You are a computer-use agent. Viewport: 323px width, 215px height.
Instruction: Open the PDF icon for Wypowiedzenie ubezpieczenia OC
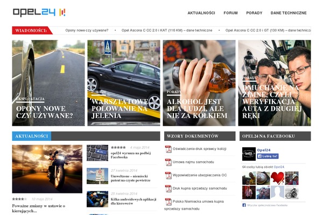click(x=168, y=175)
